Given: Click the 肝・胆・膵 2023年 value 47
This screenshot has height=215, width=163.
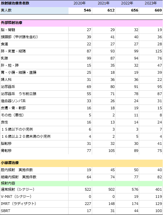Looking at the screenshot, I should 159,65.
